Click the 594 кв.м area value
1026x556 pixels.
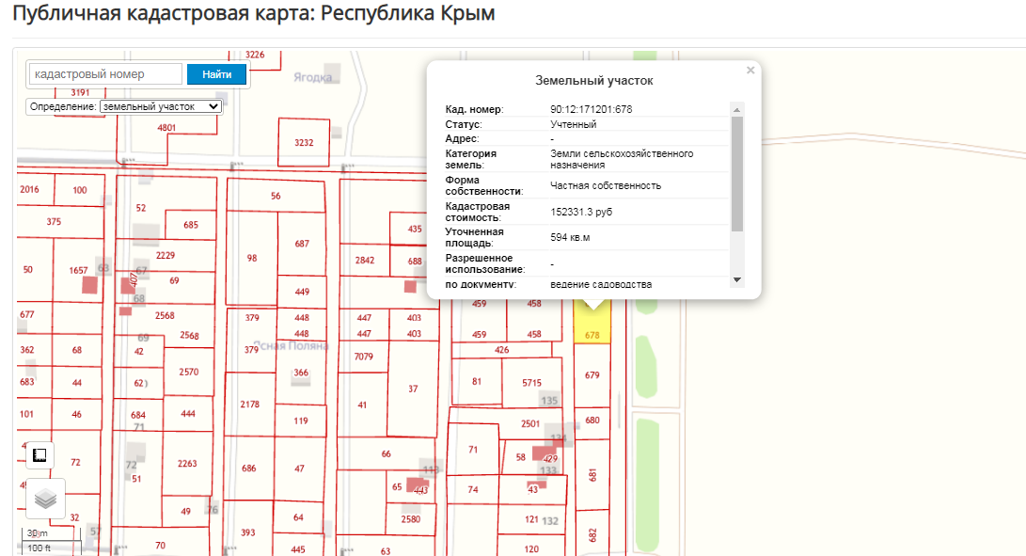[x=570, y=237]
